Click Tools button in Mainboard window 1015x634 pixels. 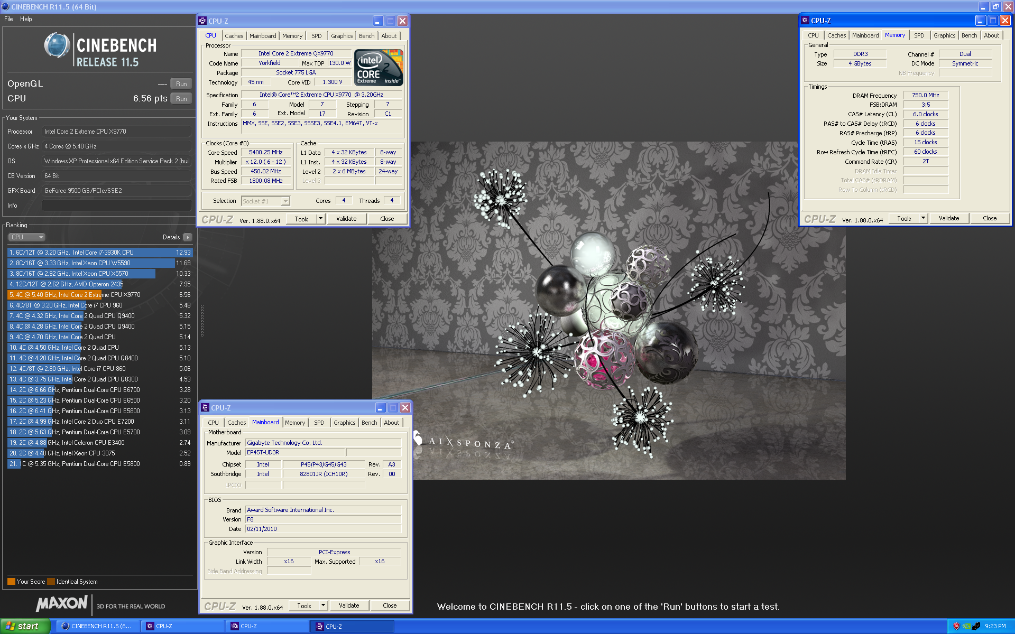pos(304,605)
